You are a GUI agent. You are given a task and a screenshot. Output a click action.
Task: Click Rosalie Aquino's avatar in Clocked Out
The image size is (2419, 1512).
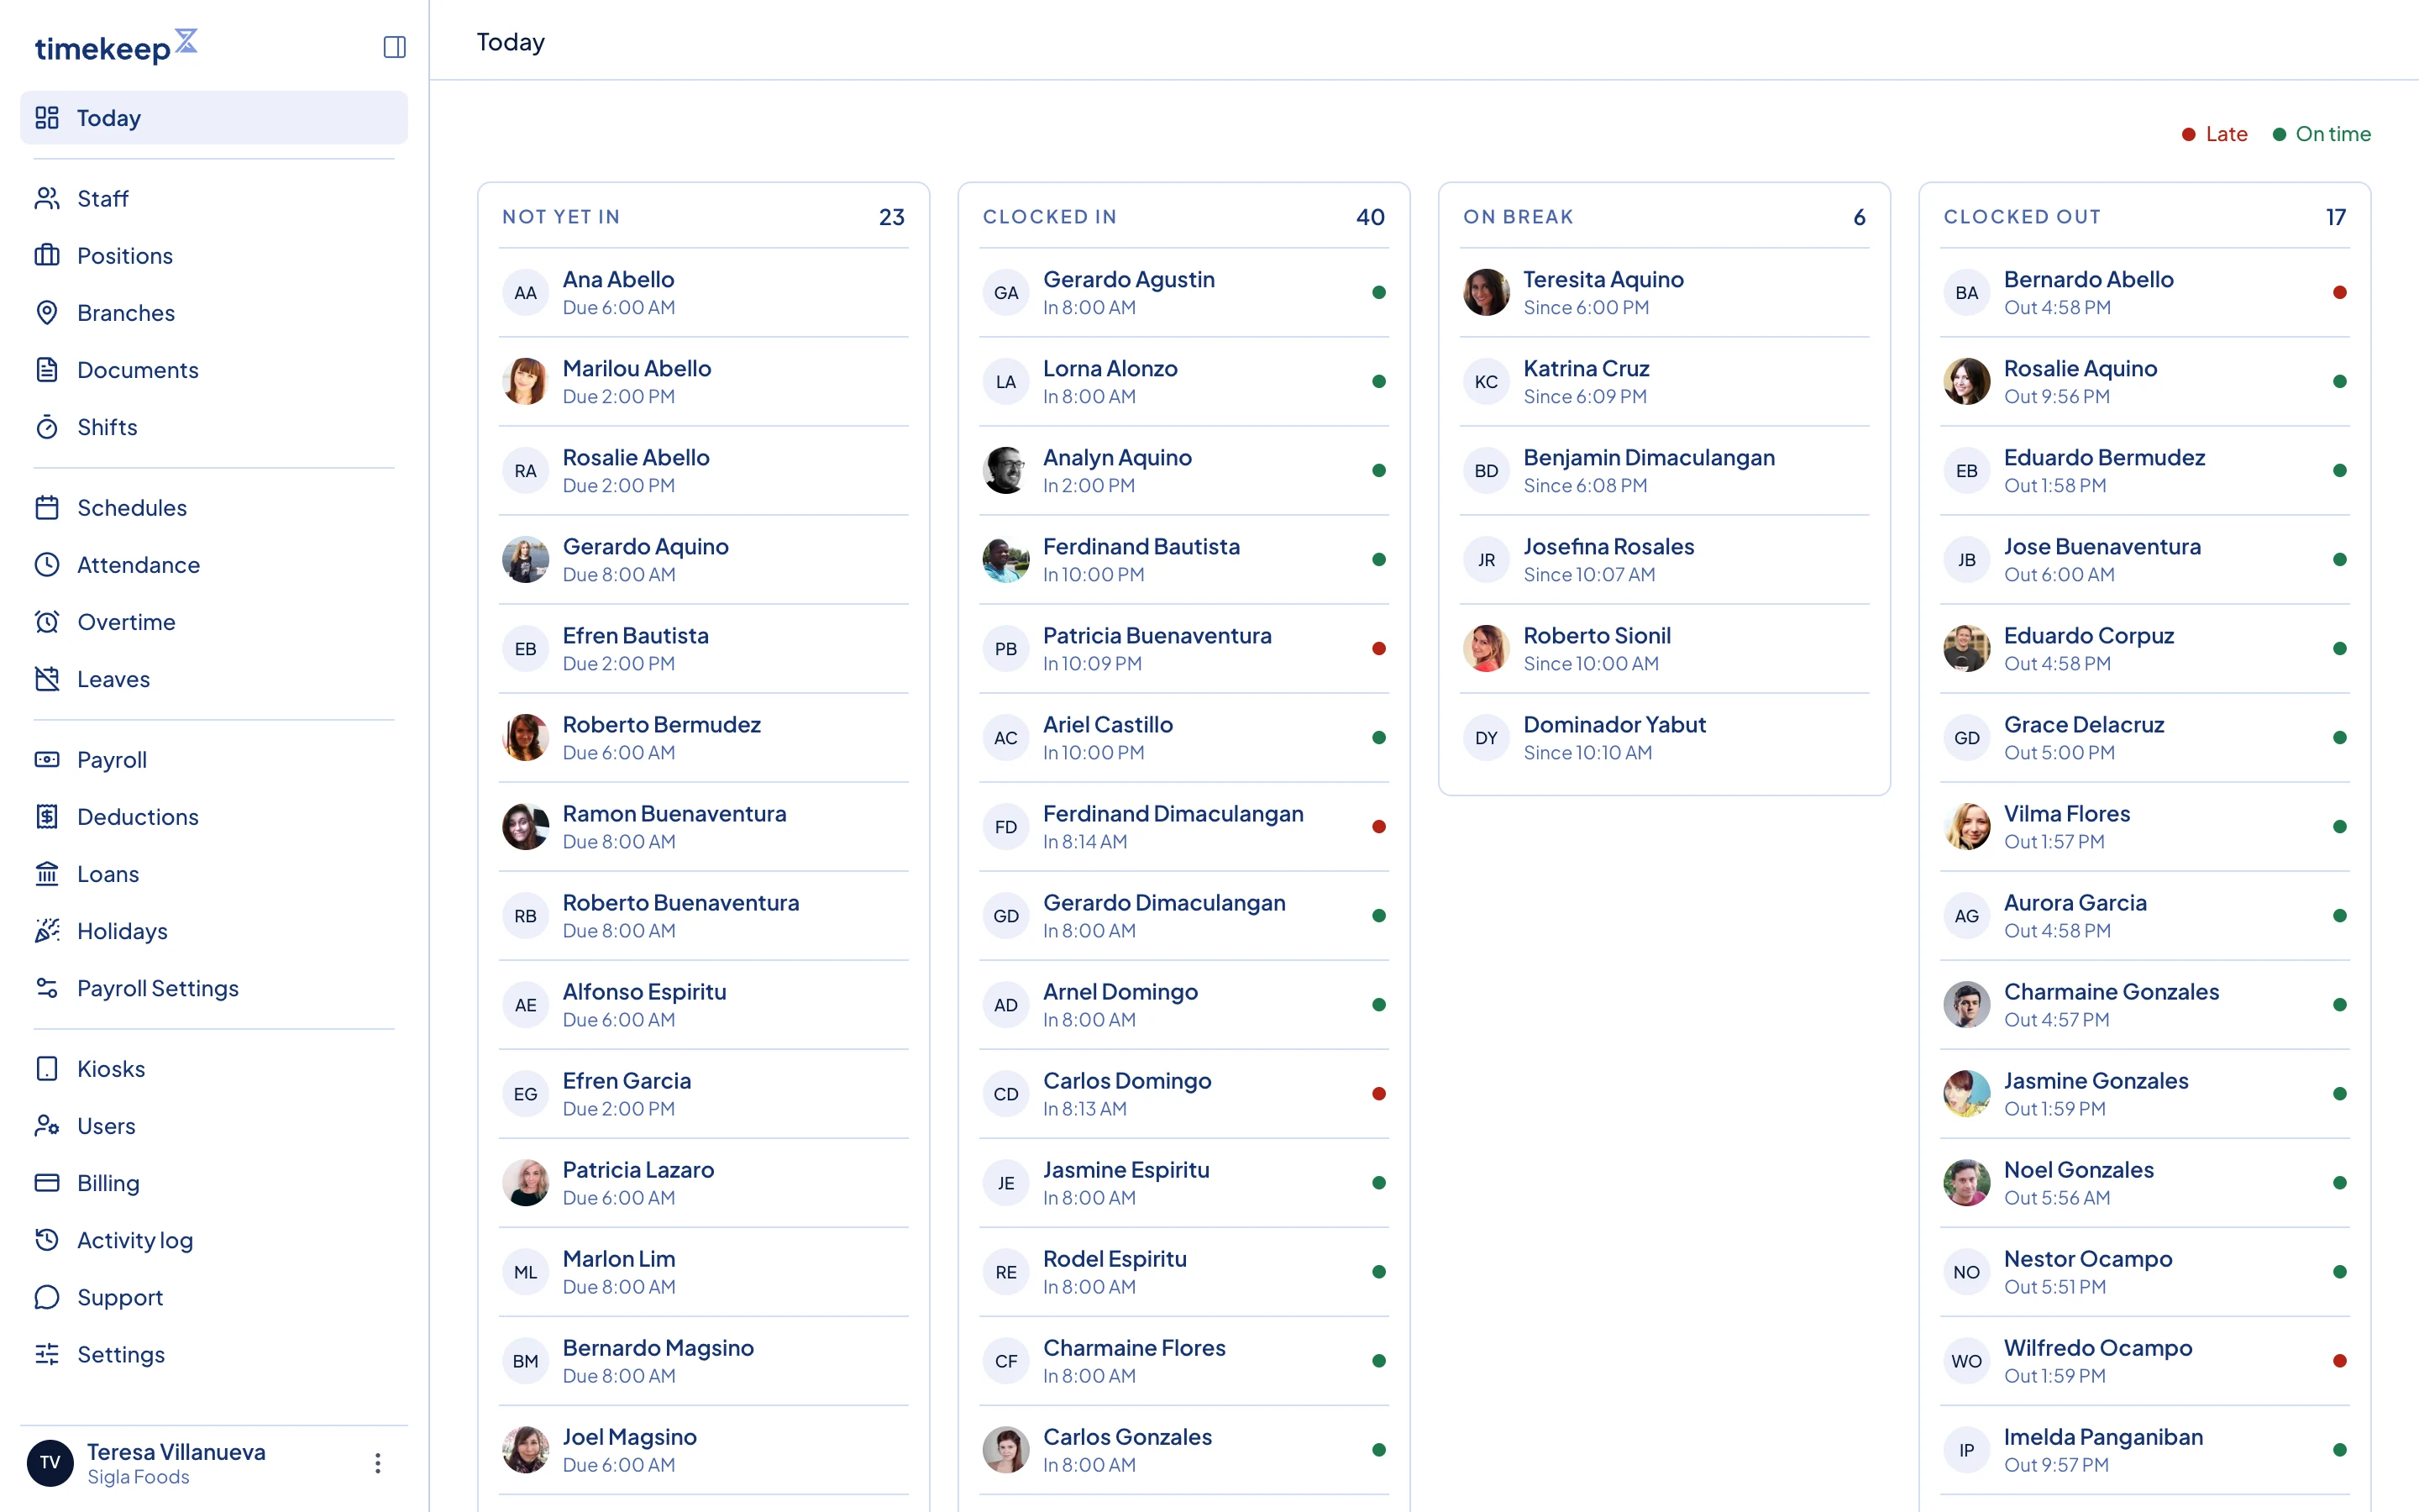(1966, 381)
